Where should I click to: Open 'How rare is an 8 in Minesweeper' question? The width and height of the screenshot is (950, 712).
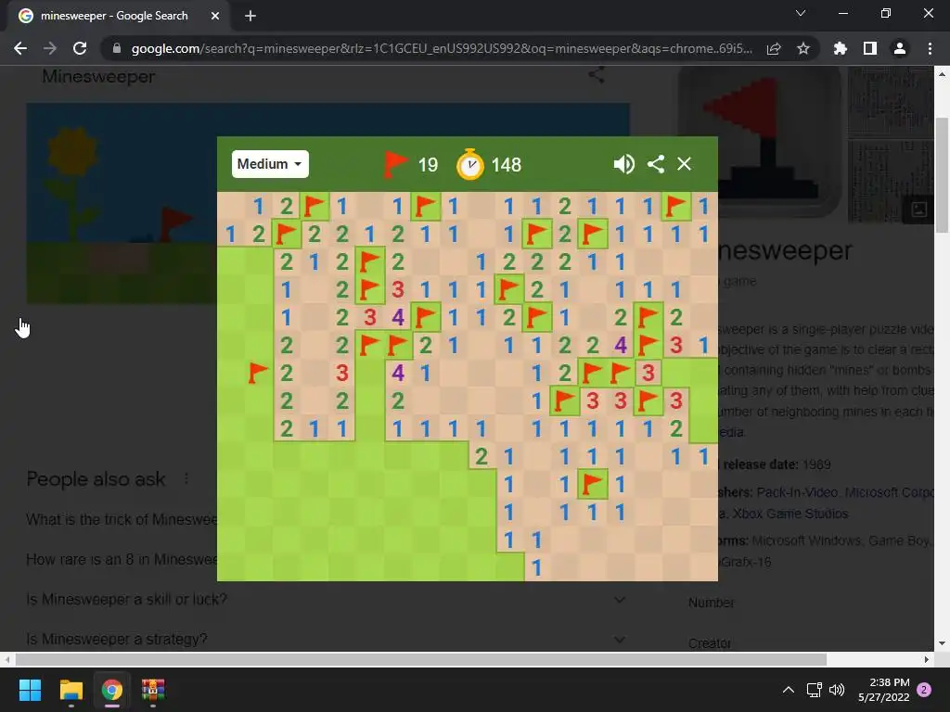point(122,559)
